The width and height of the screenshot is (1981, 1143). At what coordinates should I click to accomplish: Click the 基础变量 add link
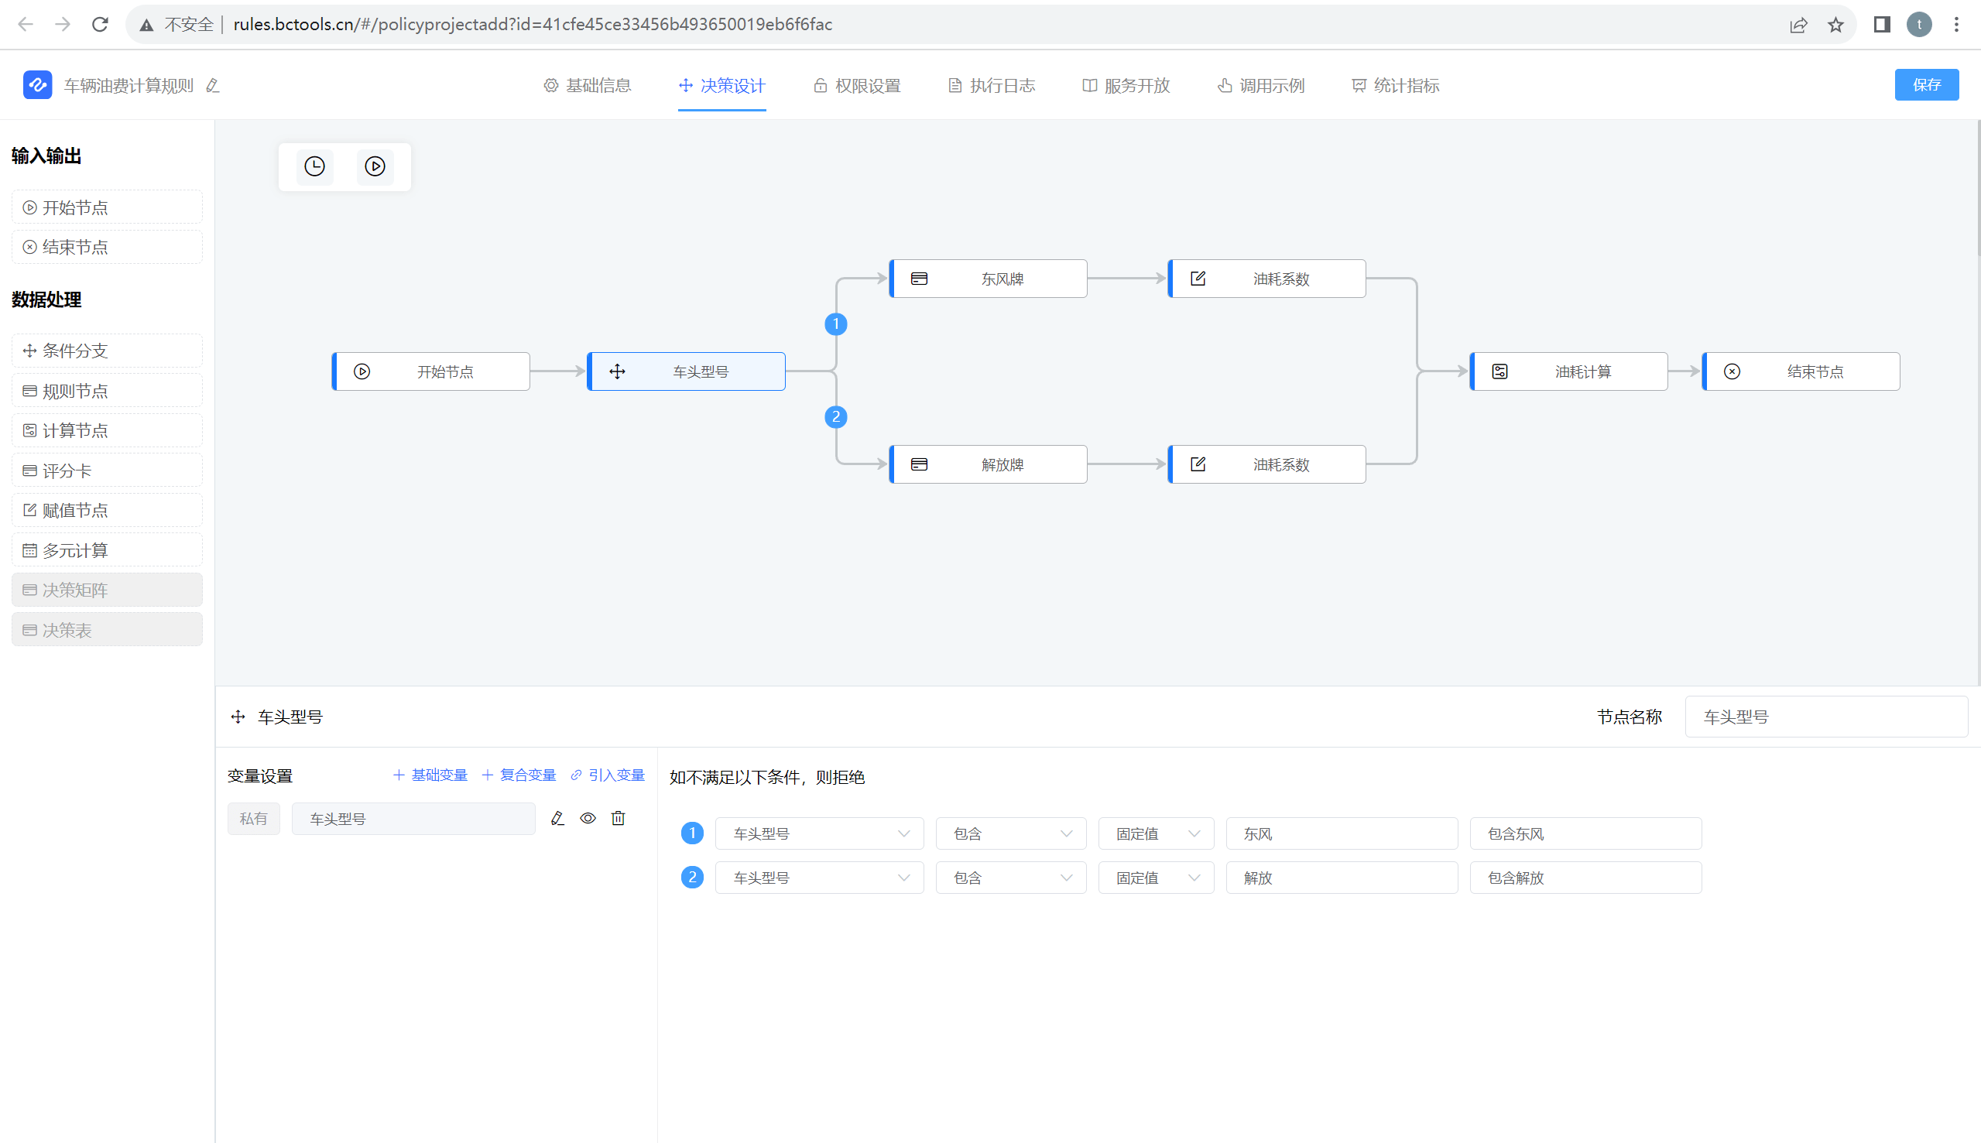click(430, 775)
